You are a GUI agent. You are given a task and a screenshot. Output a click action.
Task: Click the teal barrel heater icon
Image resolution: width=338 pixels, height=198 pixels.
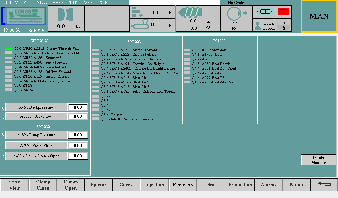coord(265,11)
